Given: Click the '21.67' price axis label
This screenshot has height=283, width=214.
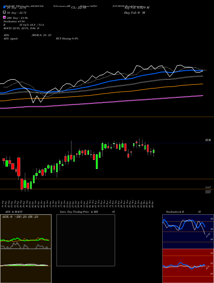Looking at the screenshot, I should pyautogui.click(x=208, y=188).
